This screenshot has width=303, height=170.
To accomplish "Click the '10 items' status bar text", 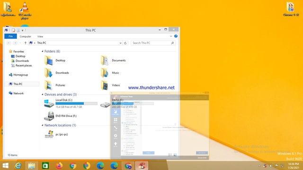I will pyautogui.click(x=13, y=155).
